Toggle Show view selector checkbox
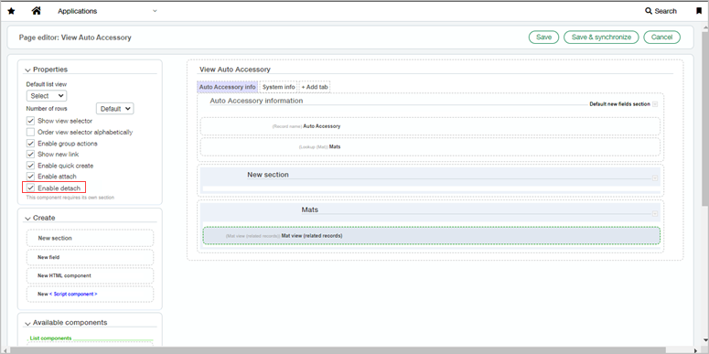The width and height of the screenshot is (709, 354). pyautogui.click(x=30, y=121)
